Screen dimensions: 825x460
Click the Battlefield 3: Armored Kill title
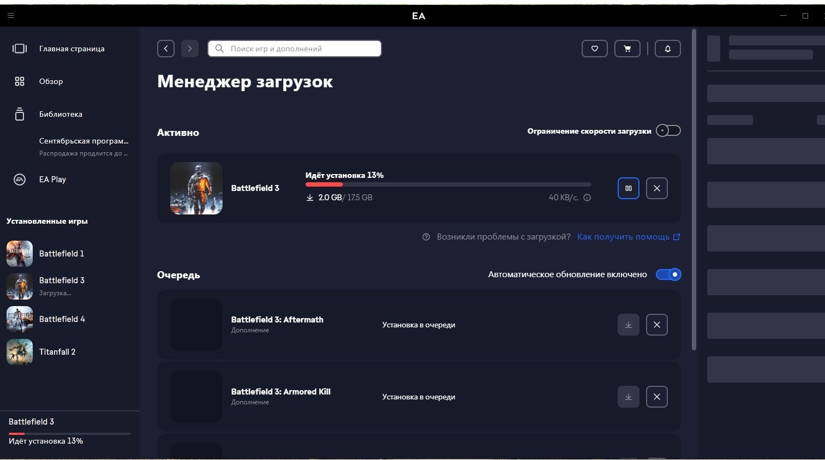[x=281, y=392]
